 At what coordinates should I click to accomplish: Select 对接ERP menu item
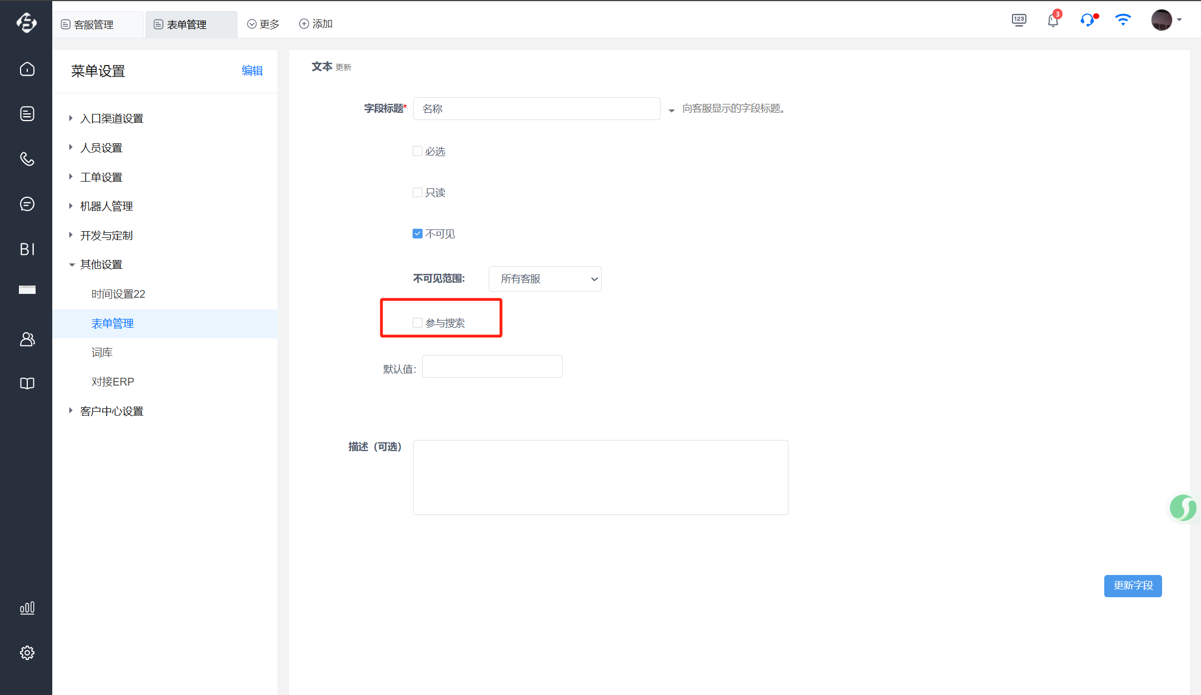(x=113, y=382)
